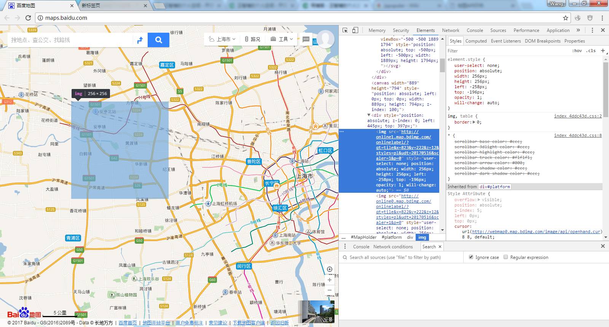
Task: Toggle the .cls class editor
Action: (x=591, y=51)
